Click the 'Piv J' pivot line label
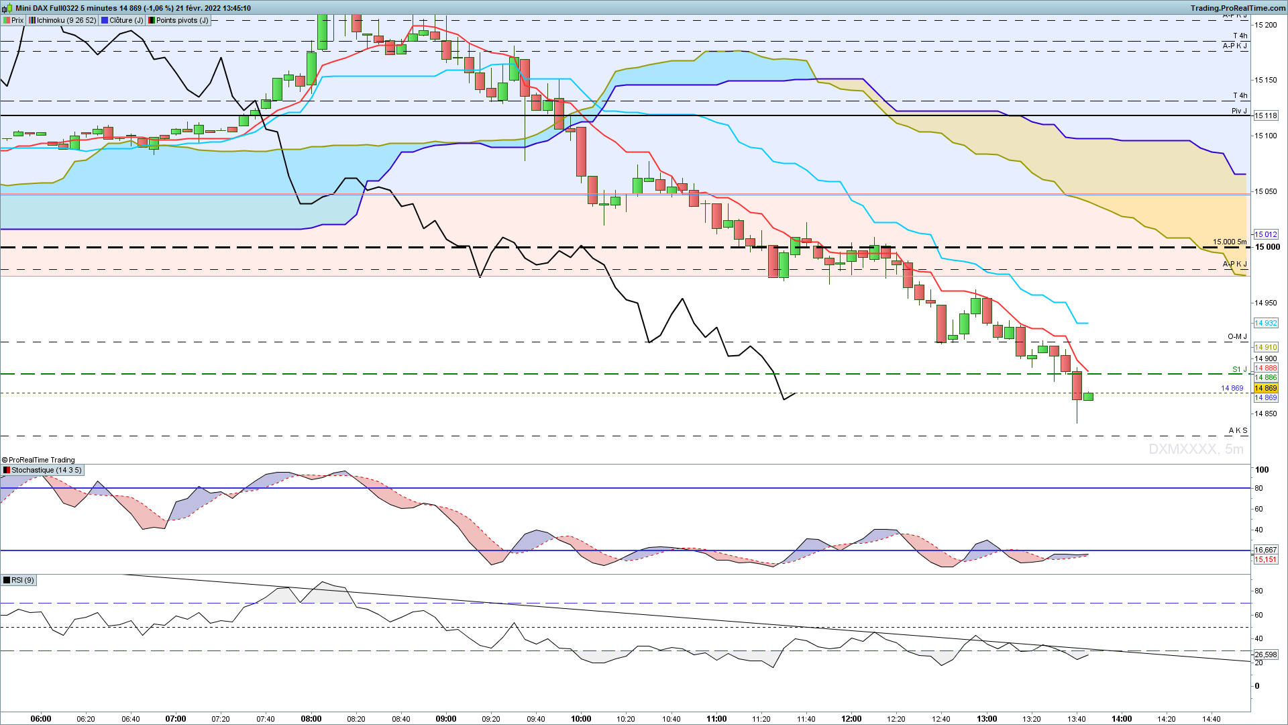The width and height of the screenshot is (1288, 725). tap(1239, 111)
